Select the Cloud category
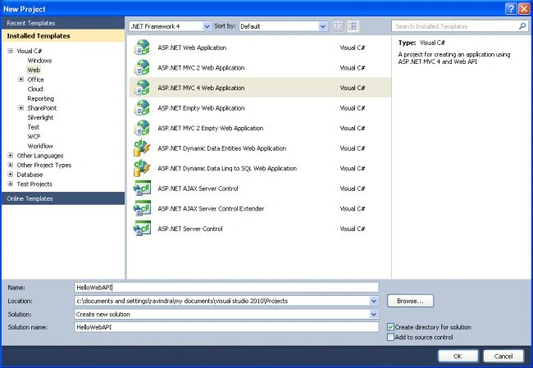Screen dimensions: 533x368 point(35,89)
